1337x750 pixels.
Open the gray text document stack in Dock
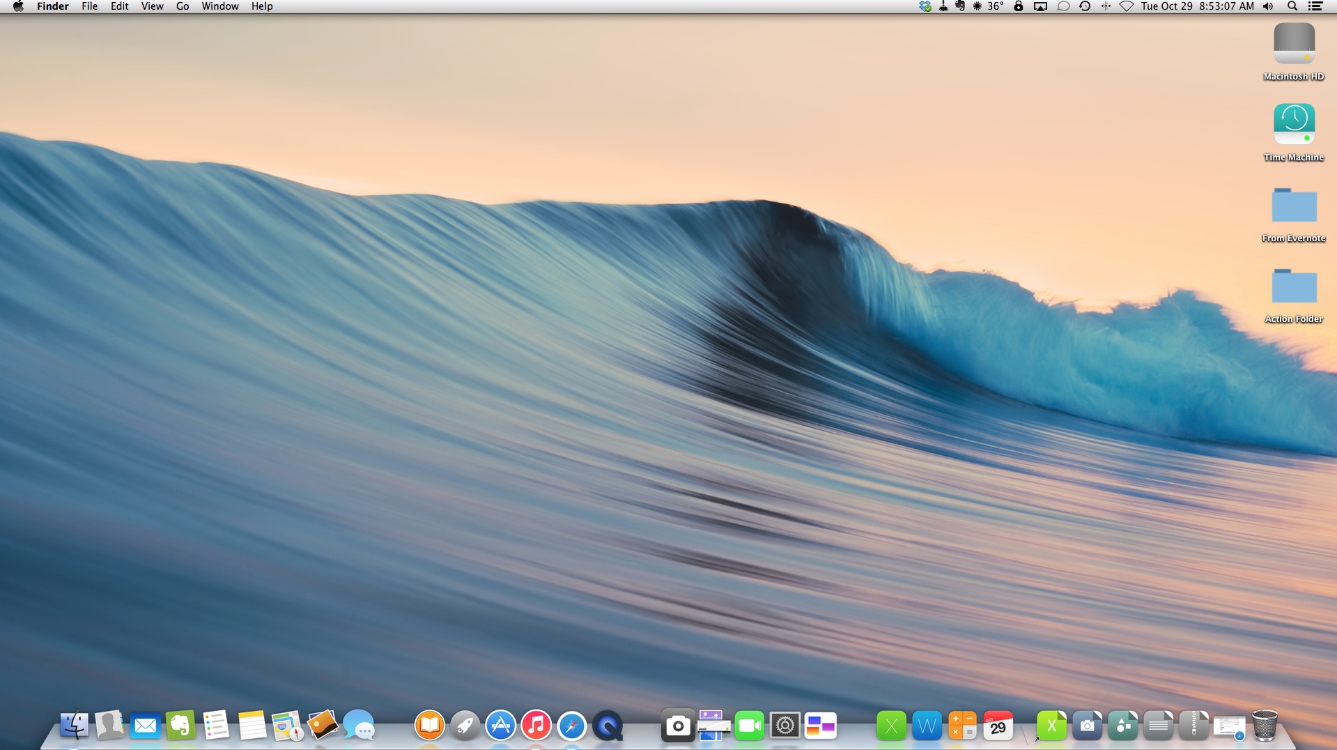pyautogui.click(x=1158, y=726)
